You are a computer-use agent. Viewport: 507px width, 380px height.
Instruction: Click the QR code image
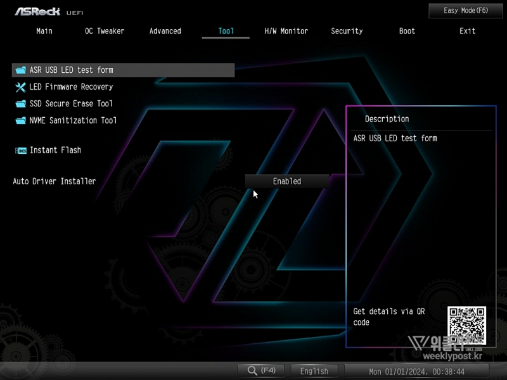point(466,326)
